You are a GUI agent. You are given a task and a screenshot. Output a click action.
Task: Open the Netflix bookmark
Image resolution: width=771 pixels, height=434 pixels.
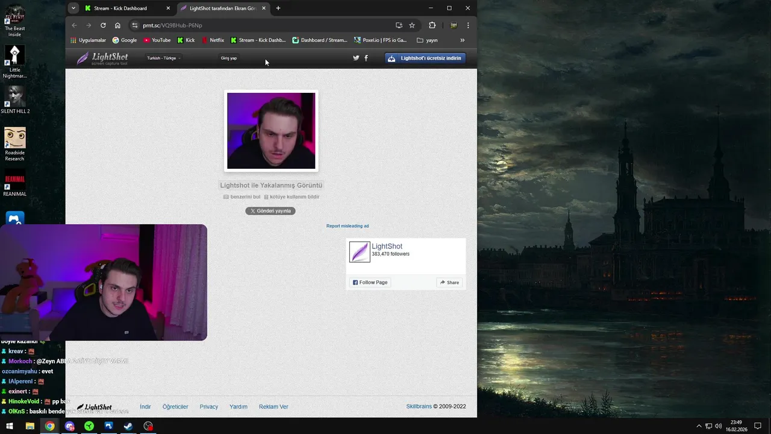213,40
